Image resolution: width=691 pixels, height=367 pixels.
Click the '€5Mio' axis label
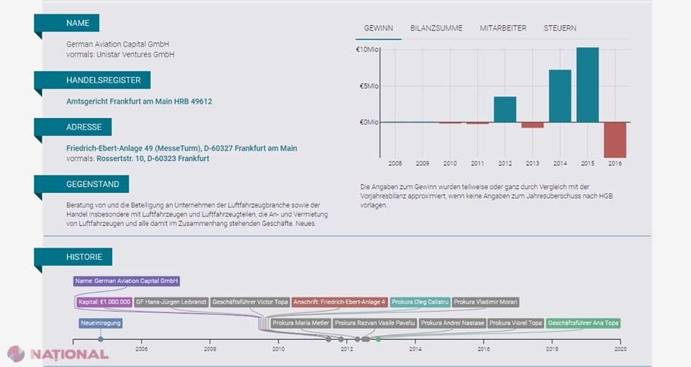369,86
